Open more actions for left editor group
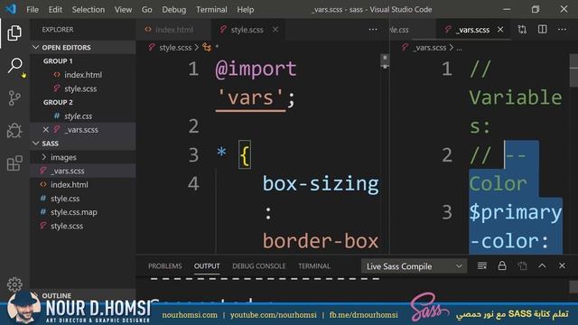 coord(373,30)
